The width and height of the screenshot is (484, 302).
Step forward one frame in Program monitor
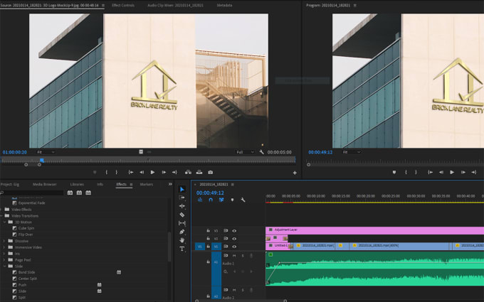pyautogui.click(x=463, y=172)
